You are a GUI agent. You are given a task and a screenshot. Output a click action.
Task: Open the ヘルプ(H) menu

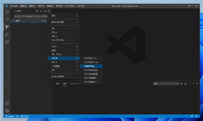(x=80, y=6)
